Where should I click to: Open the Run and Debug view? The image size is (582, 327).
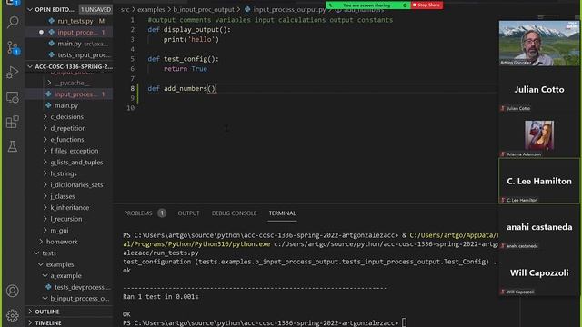13,73
